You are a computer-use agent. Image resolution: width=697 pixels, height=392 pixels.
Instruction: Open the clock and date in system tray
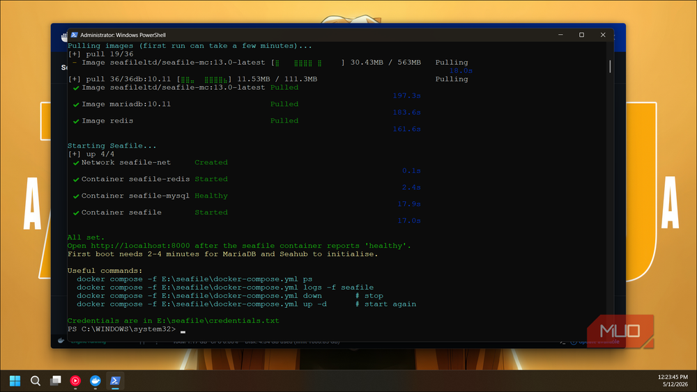[x=673, y=380]
